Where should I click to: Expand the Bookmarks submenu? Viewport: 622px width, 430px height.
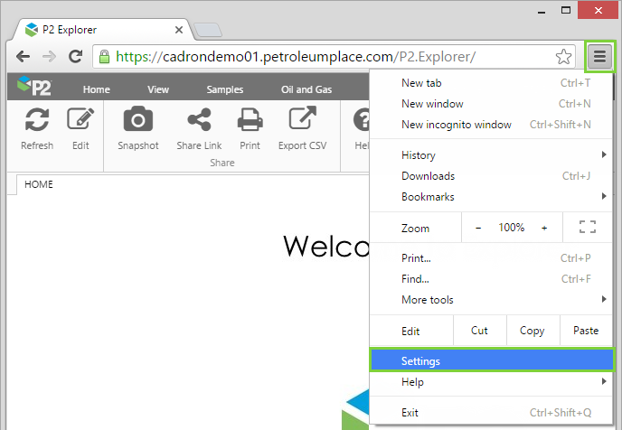(x=491, y=197)
